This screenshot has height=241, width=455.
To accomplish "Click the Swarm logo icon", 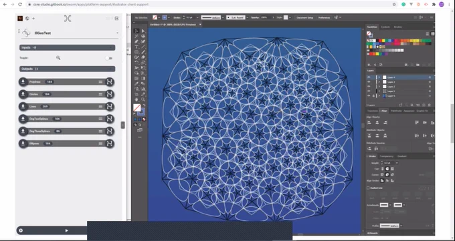I will pyautogui.click(x=68, y=19).
